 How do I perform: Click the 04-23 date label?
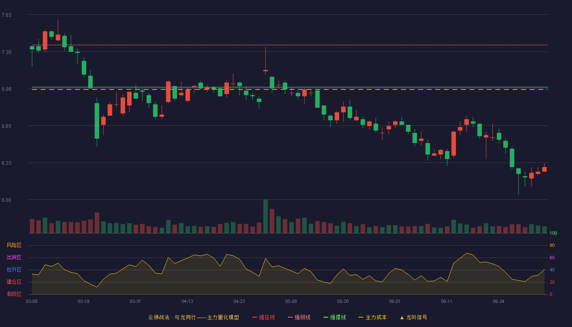[239, 301]
